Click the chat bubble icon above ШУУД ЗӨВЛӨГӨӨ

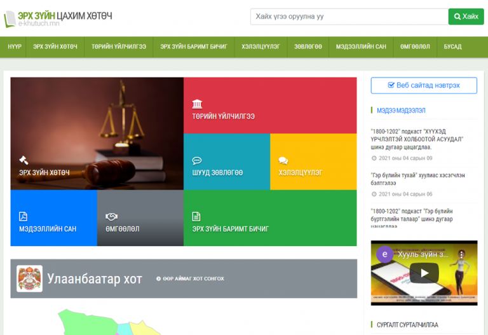(x=197, y=160)
